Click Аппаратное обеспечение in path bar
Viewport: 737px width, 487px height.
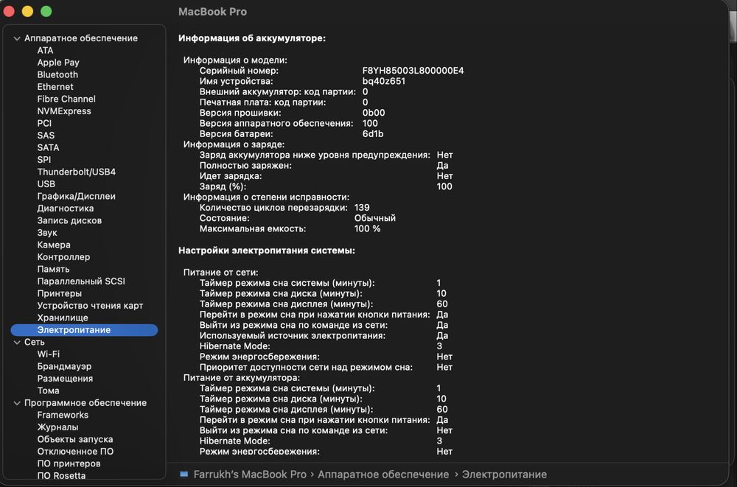pyautogui.click(x=383, y=474)
